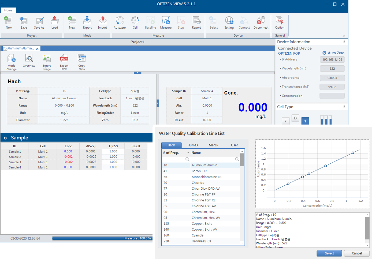
Task: Collapse the Hach info panel side arrow
Action: tap(158, 103)
